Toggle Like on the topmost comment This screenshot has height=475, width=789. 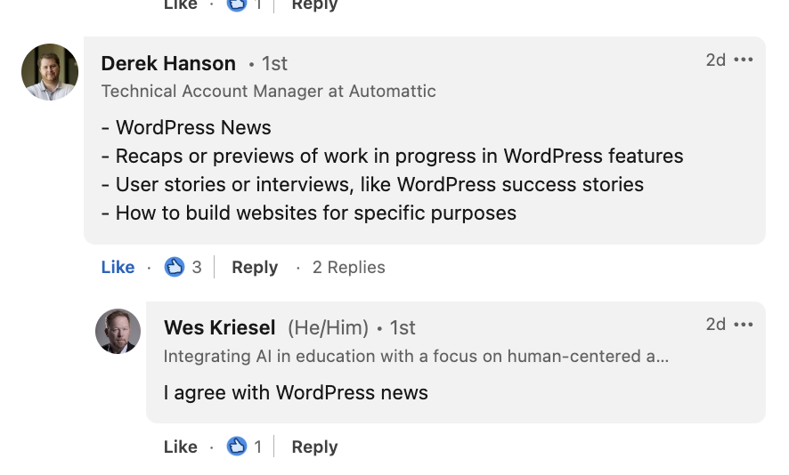[180, 5]
